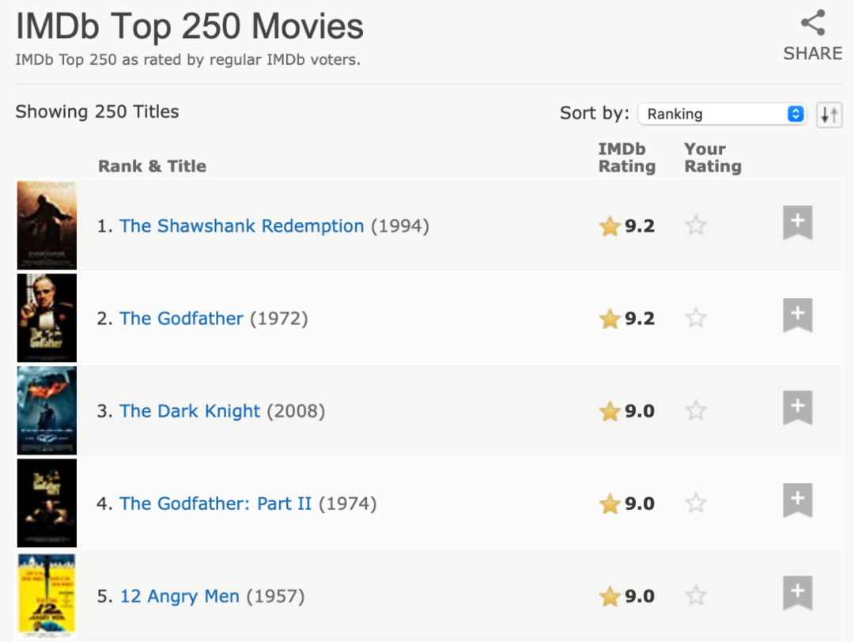Open The Dark Knight title link
Screen dimensions: 854x642
pyautogui.click(x=190, y=411)
